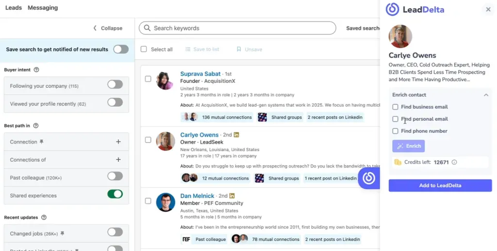Click Add to LeadDelta button
497x251 pixels.
(x=440, y=186)
